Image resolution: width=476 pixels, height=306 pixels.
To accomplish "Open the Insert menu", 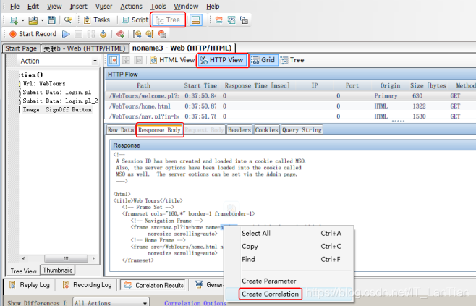I will 78,7.
